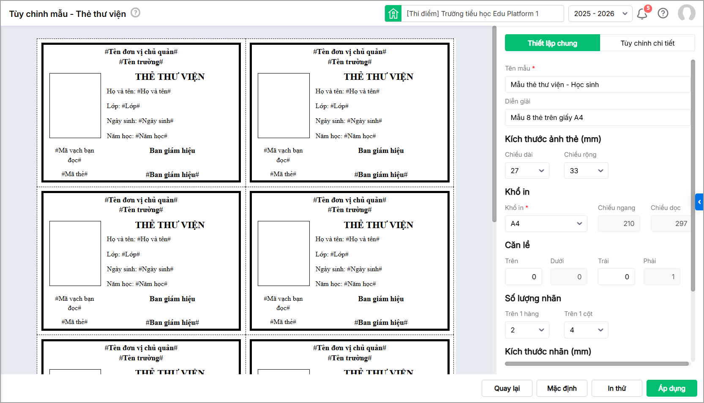The image size is (704, 403).
Task: Click the Trái margin input
Action: (617, 277)
